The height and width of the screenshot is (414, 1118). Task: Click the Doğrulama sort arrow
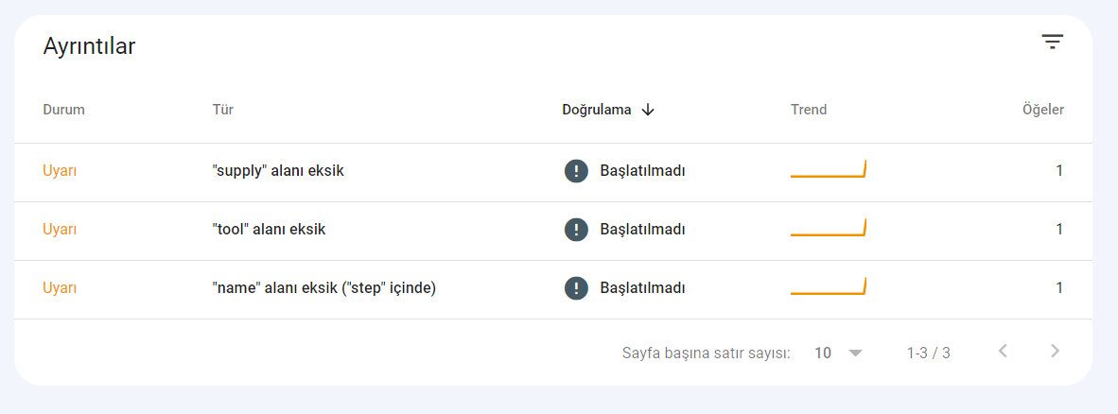coord(647,110)
